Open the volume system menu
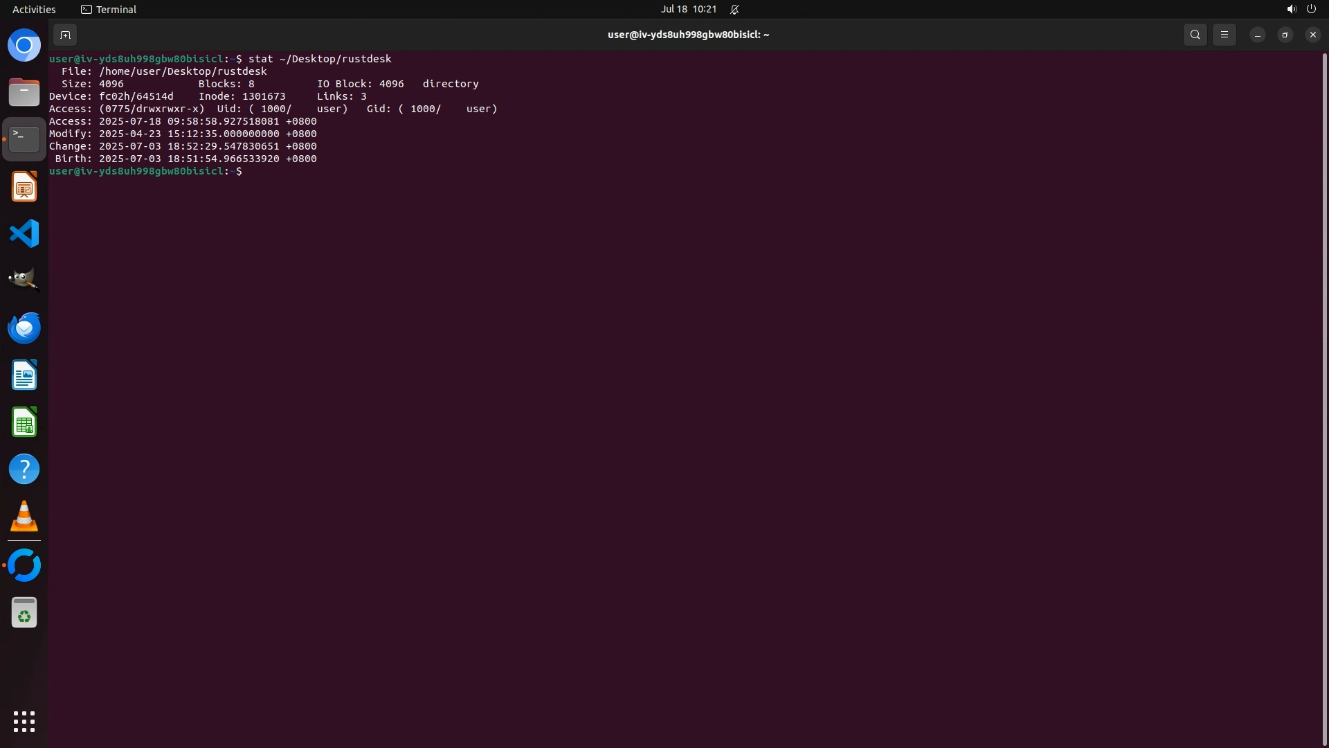 tap(1291, 9)
